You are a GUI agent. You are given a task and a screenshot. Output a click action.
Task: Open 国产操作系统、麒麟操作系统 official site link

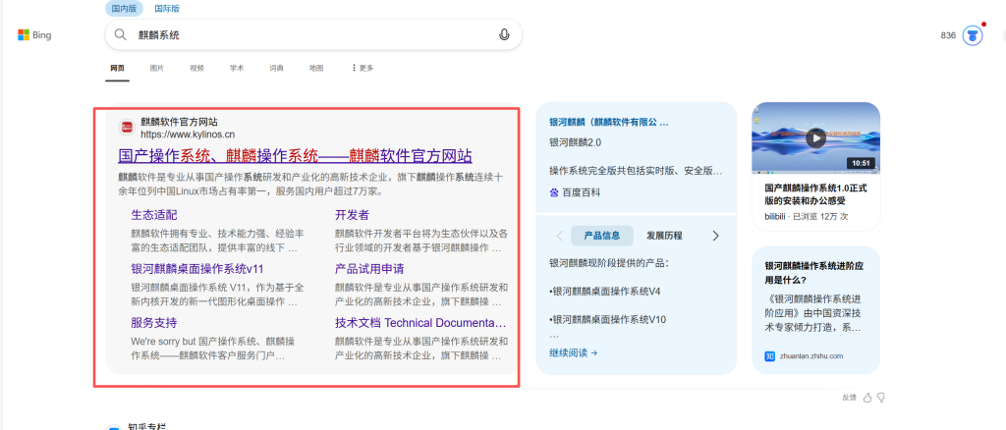[x=295, y=155]
